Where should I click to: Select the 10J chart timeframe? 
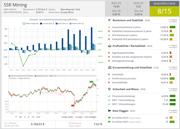click(x=33, y=117)
